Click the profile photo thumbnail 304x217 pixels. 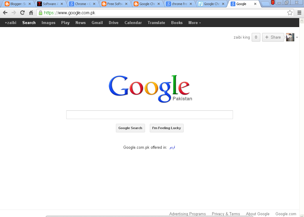click(x=290, y=37)
